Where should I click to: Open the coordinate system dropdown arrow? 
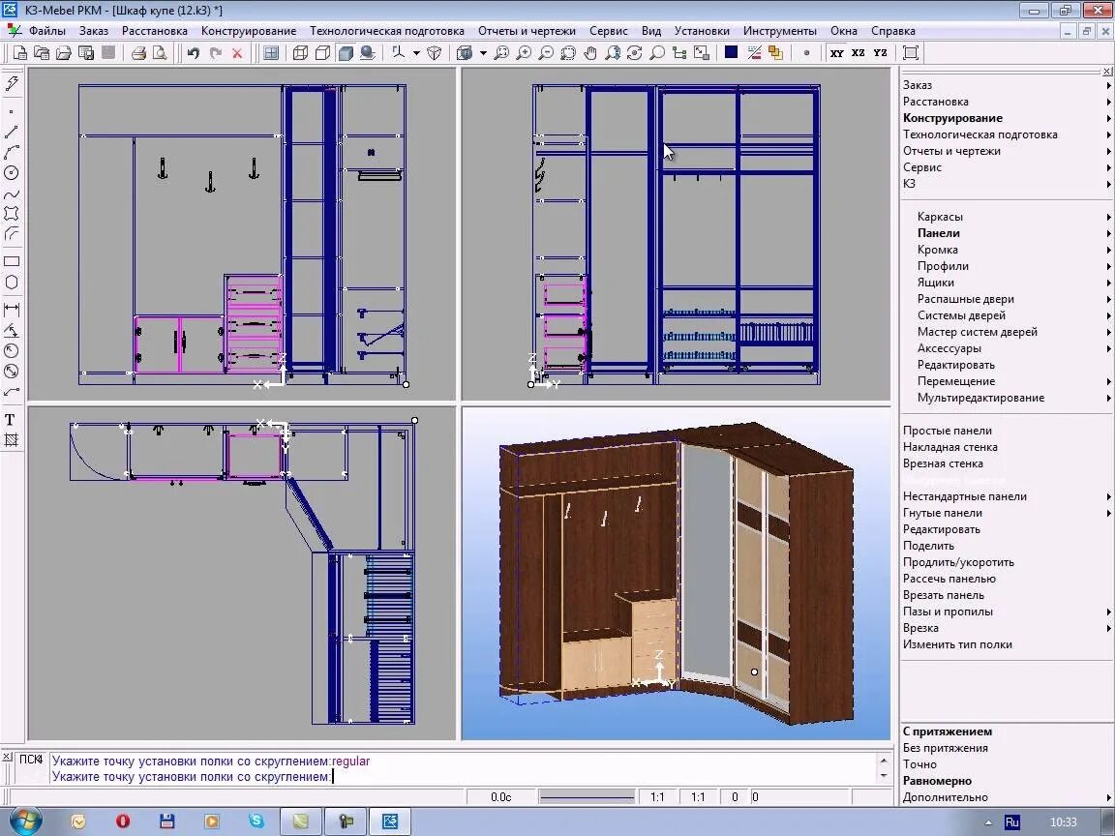(x=416, y=52)
